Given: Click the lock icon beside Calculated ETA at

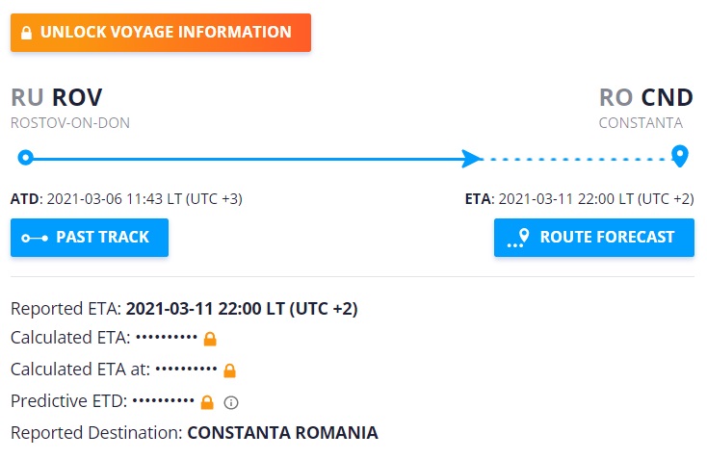Looking at the screenshot, I should (229, 370).
